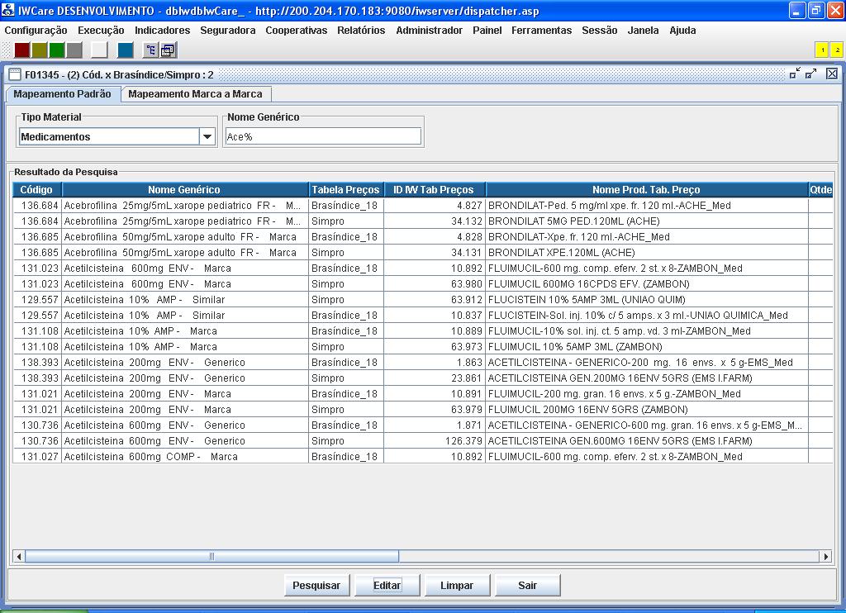Open the Indicadores menu
846x613 pixels.
(163, 31)
